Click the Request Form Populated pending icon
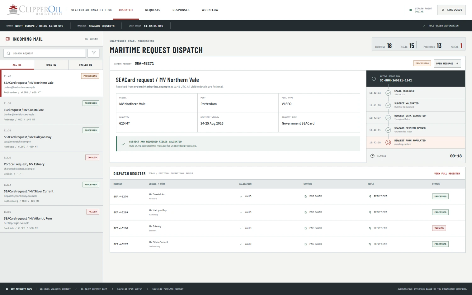The height and width of the screenshot is (295, 472). coord(388,142)
